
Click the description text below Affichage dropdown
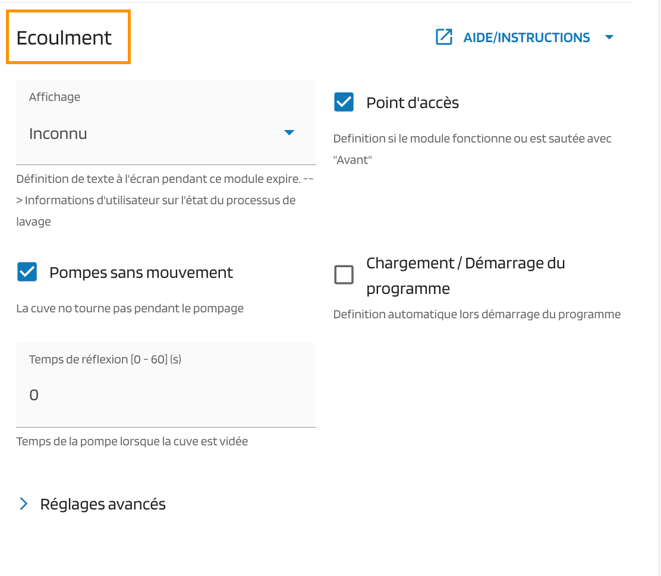coord(165,200)
